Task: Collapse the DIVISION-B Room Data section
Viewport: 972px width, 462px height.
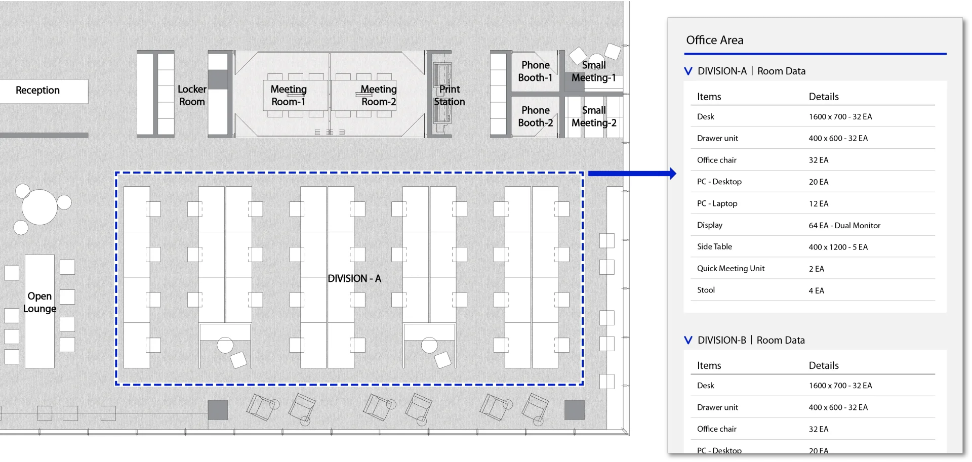Action: pos(688,341)
